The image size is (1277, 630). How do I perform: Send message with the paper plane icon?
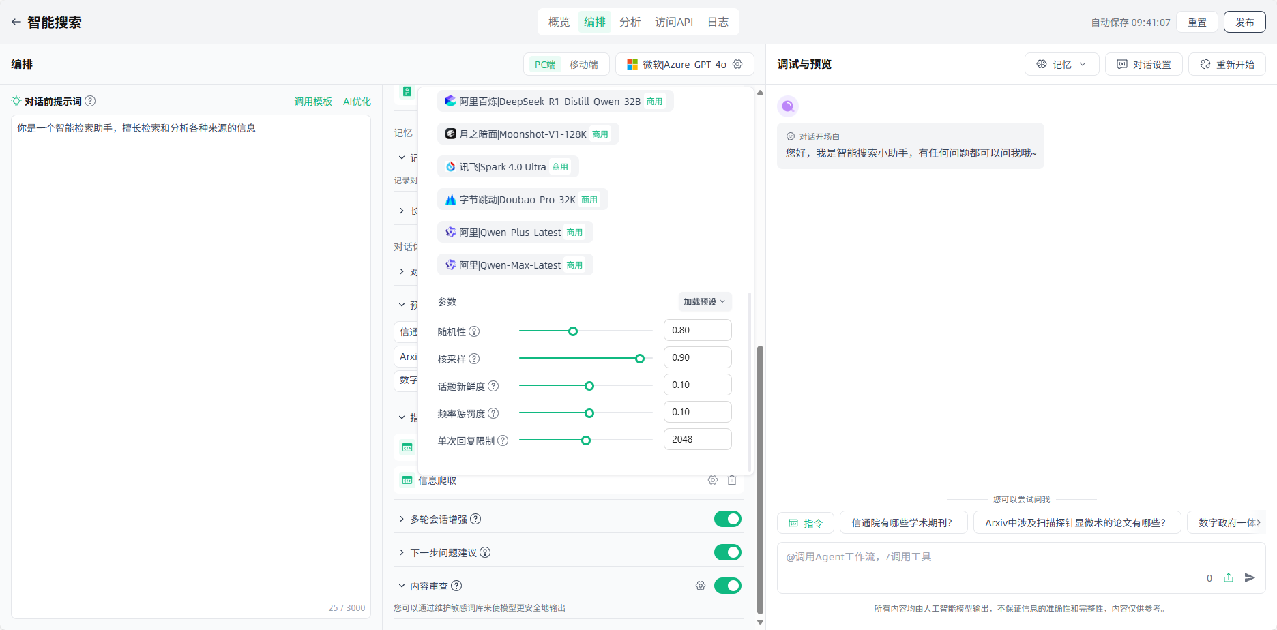tap(1250, 577)
